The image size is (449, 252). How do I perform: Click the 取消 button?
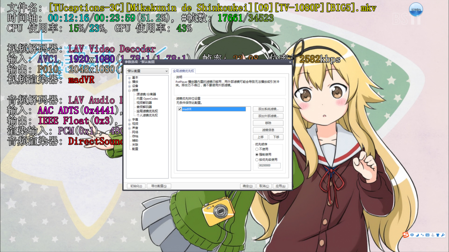tap(264, 186)
